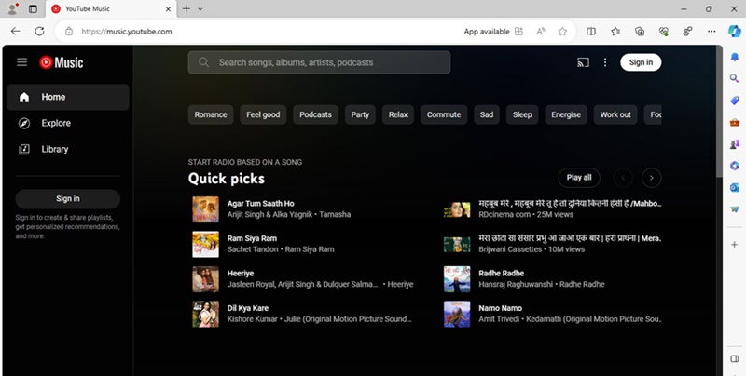The image size is (746, 376).
Task: Add this page to favorites
Action: click(562, 32)
